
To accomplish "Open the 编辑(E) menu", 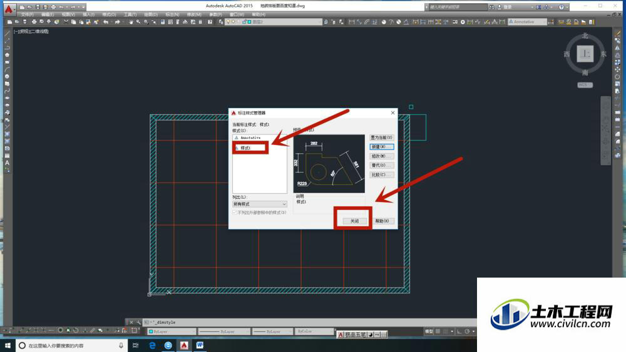I will click(x=48, y=14).
